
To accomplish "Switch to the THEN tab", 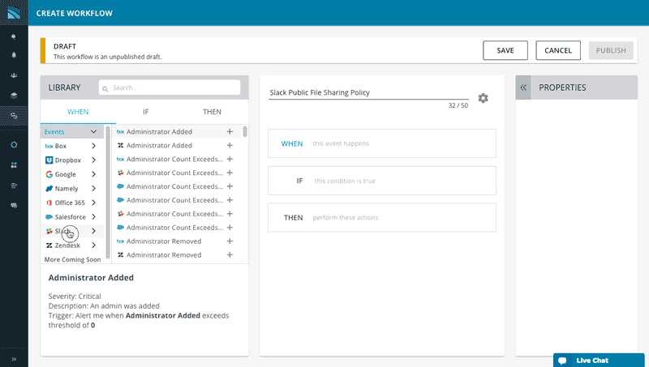I will pyautogui.click(x=212, y=112).
